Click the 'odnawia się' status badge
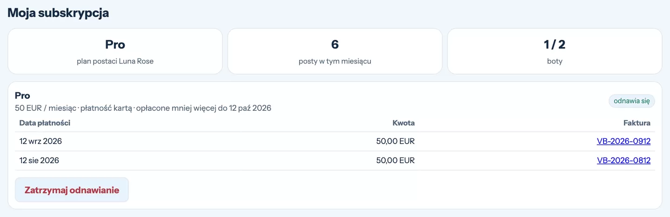Screen dimensions: 670x217 pos(631,101)
